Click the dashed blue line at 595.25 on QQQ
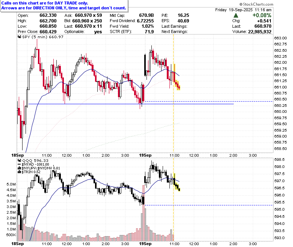Image resolution: width=293 pixels, height=247 pixels. click(x=209, y=205)
